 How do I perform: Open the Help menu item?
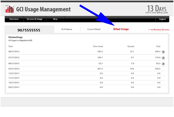coord(55,19)
